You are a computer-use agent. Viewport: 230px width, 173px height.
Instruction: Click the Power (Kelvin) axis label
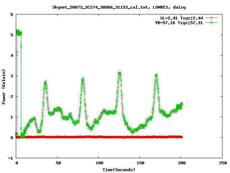click(4, 87)
